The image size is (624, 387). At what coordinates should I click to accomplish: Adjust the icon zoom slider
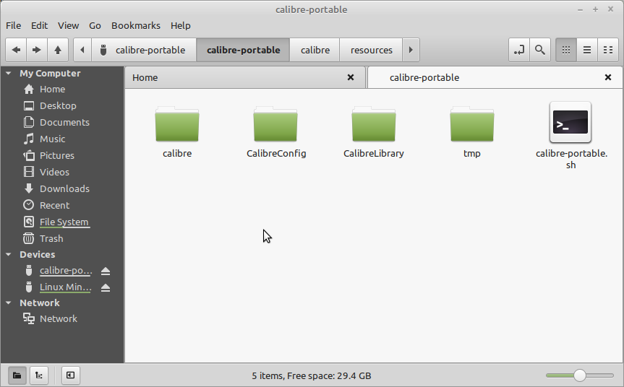(580, 375)
